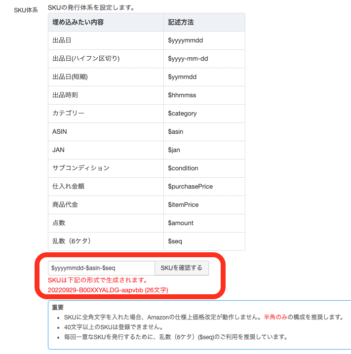Click the カテゴリー row label
This screenshot has height=354, width=351.
pos(68,114)
